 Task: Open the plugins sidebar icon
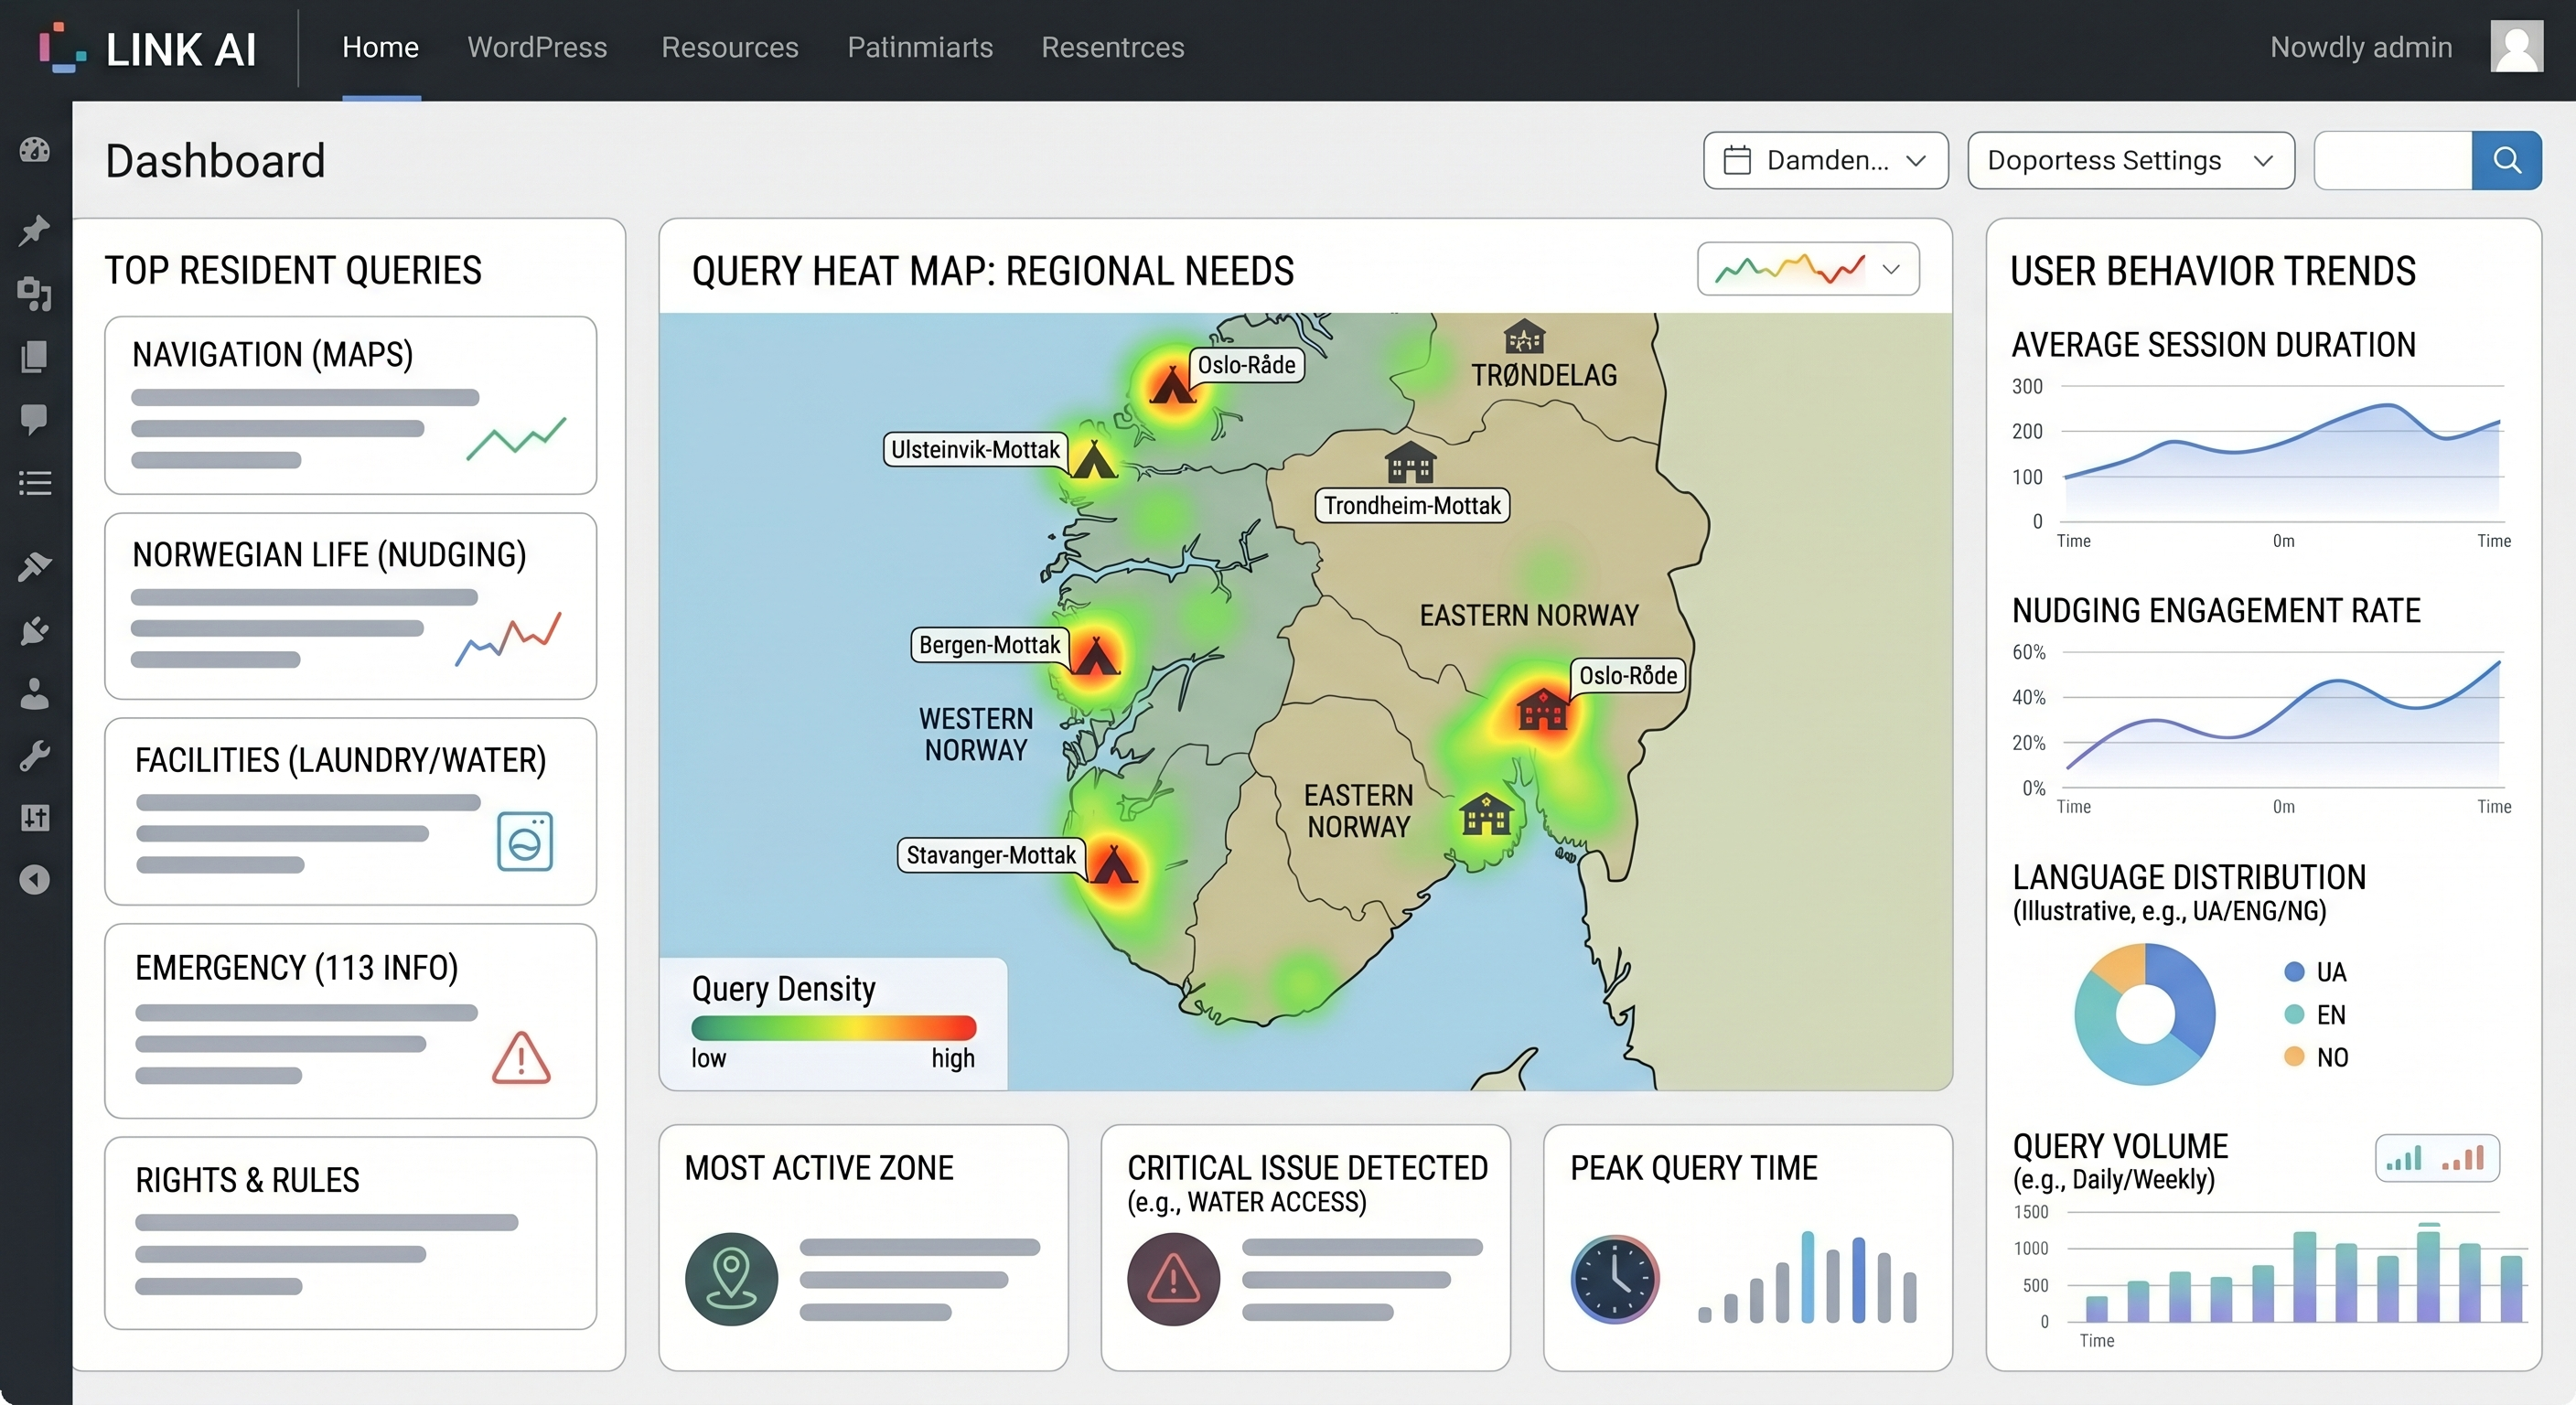coord(35,630)
